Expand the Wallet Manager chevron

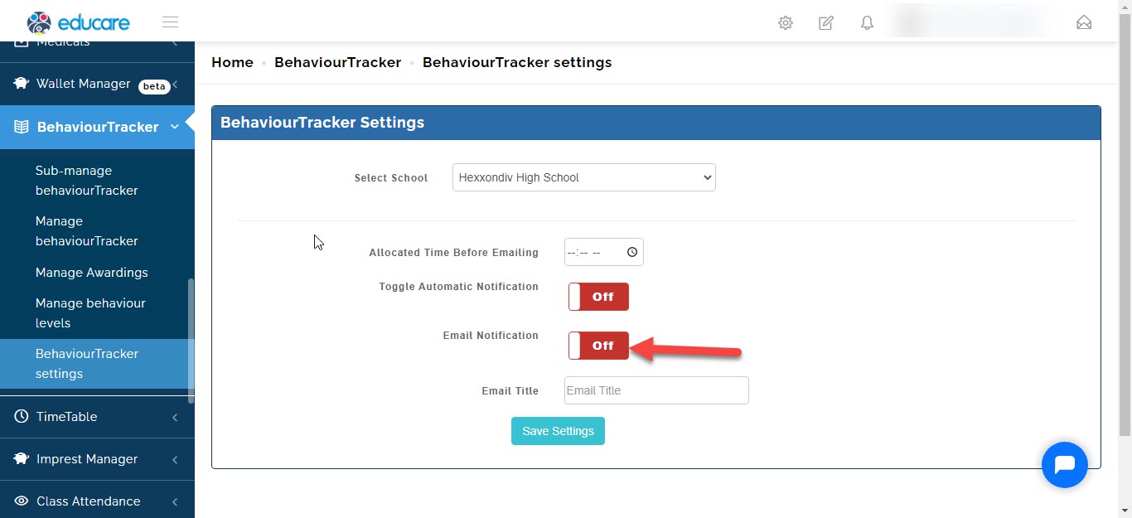coord(175,85)
